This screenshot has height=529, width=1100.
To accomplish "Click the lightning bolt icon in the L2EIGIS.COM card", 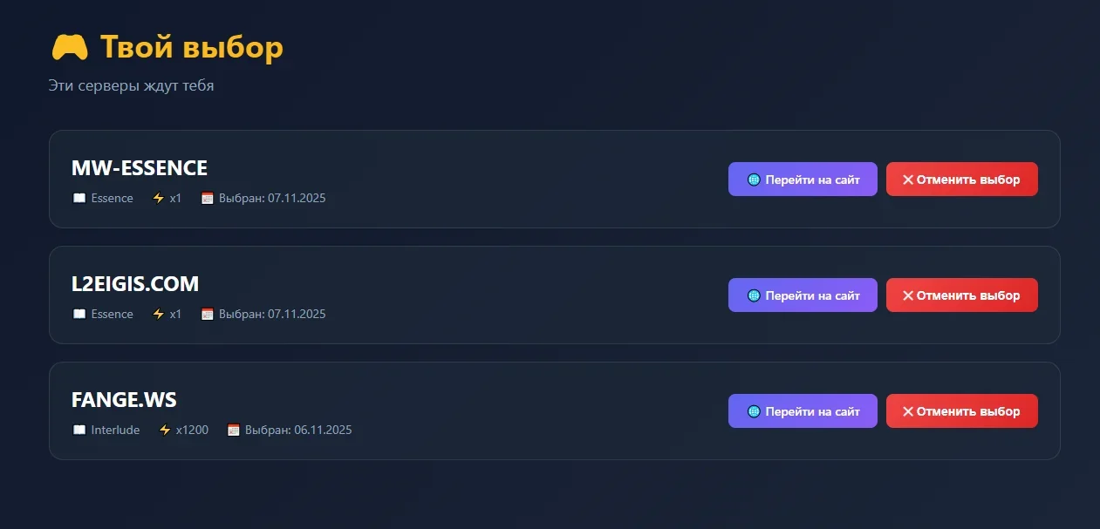I will 158,314.
